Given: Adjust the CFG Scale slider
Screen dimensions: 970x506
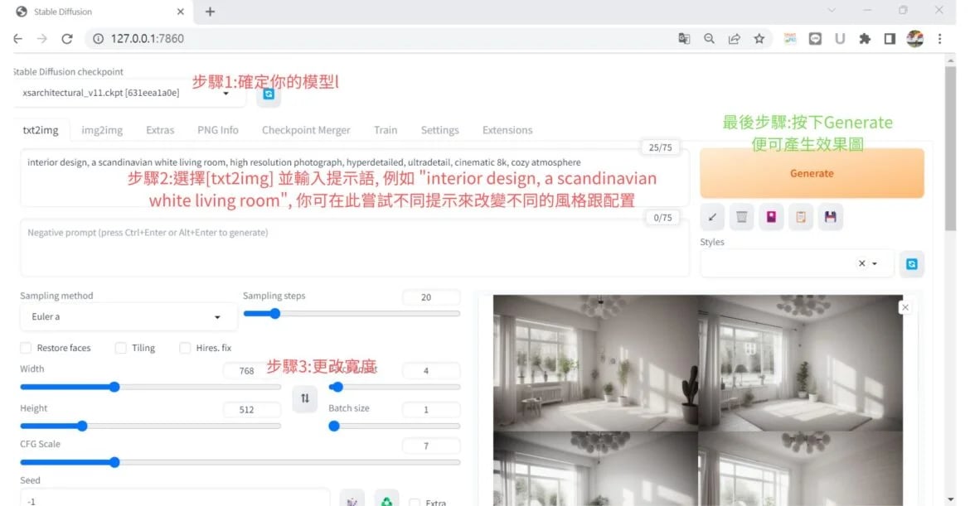Looking at the screenshot, I should coord(240,462).
